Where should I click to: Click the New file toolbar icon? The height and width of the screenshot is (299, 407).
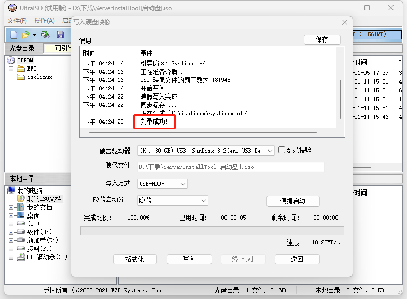pyautogui.click(x=13, y=34)
